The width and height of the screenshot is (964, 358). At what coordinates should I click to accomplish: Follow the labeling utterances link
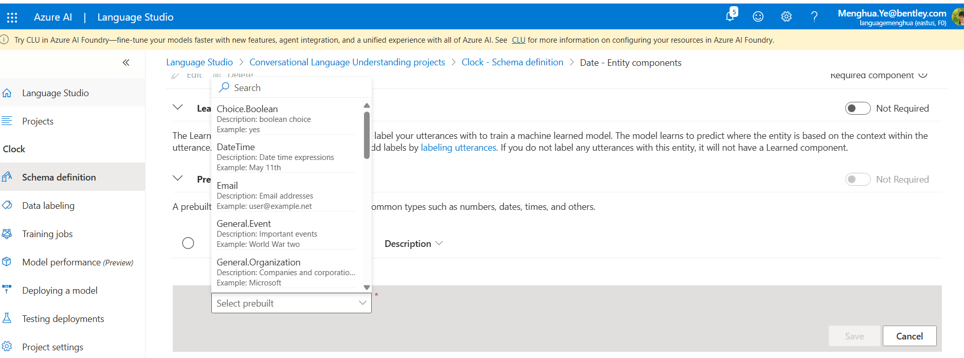459,148
